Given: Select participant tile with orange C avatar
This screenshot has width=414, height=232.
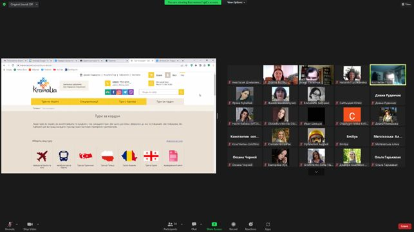Looking at the screenshot, I should pyautogui.click(x=352, y=116).
